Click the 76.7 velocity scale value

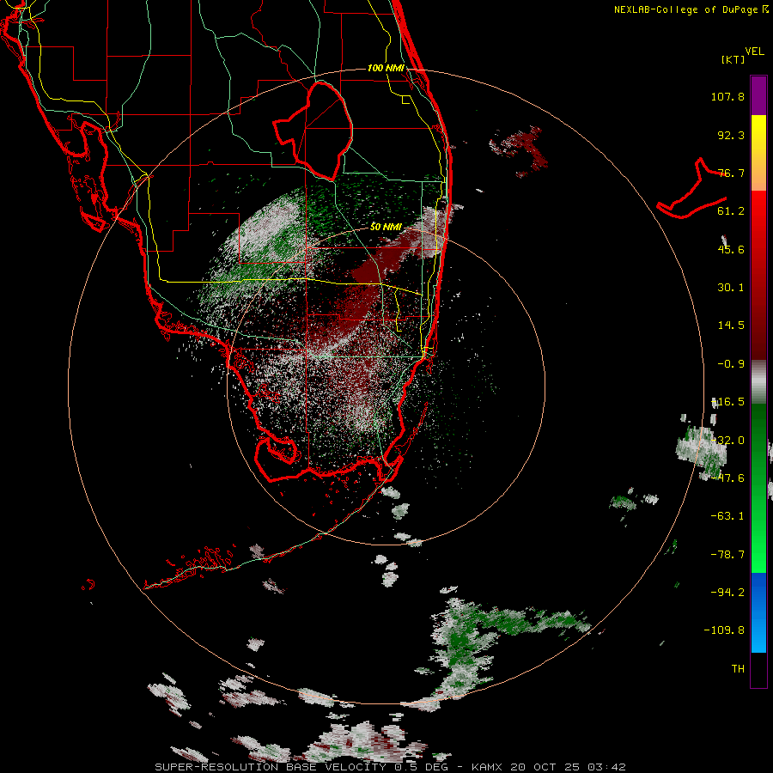click(x=731, y=173)
